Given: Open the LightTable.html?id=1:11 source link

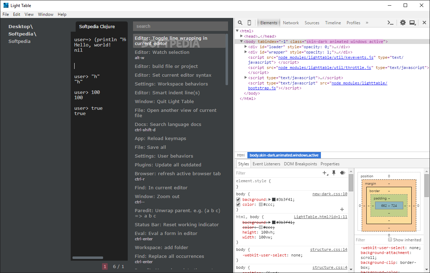Looking at the screenshot, I should point(321,217).
